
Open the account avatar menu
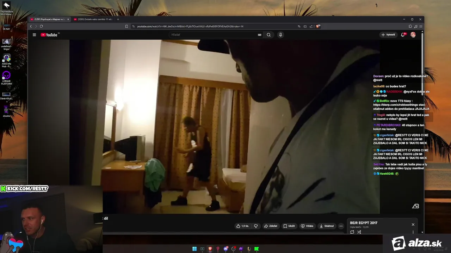pos(413,35)
